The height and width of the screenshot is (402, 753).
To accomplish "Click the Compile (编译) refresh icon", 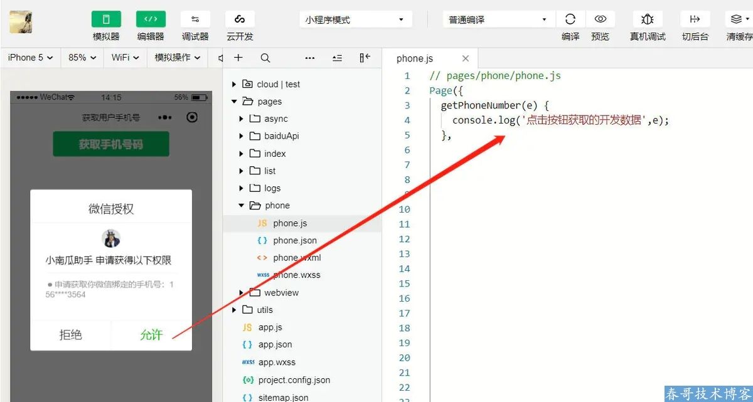I will click(570, 19).
